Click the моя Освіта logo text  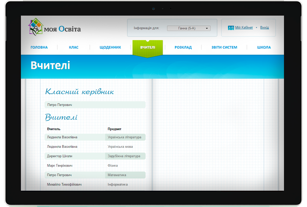pos(62,29)
